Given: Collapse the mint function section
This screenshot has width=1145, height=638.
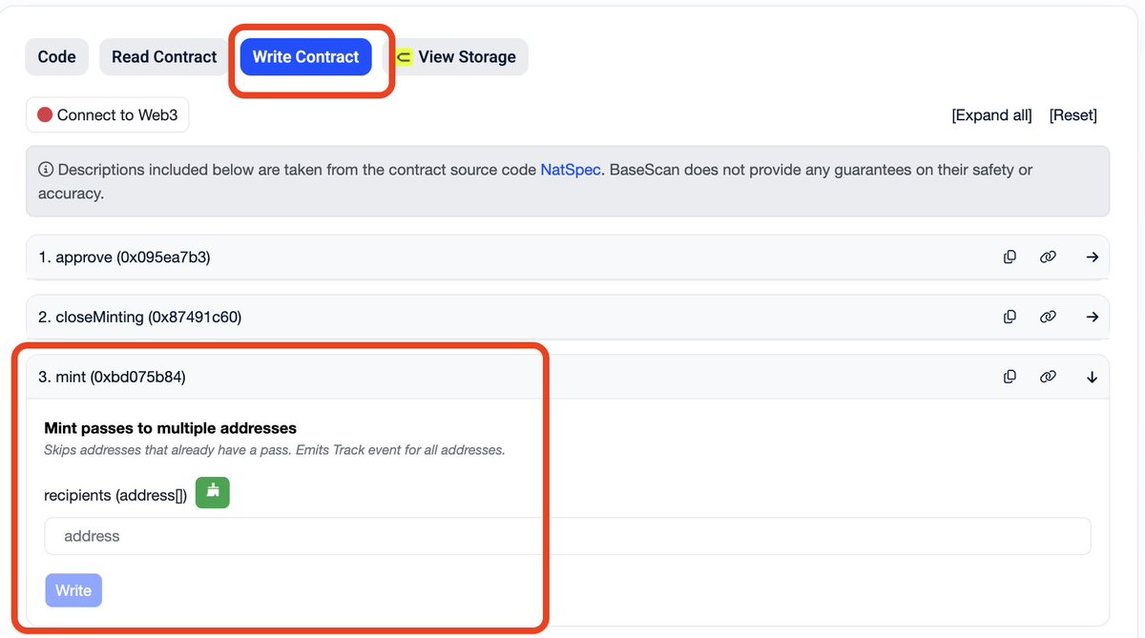Looking at the screenshot, I should click(1093, 377).
